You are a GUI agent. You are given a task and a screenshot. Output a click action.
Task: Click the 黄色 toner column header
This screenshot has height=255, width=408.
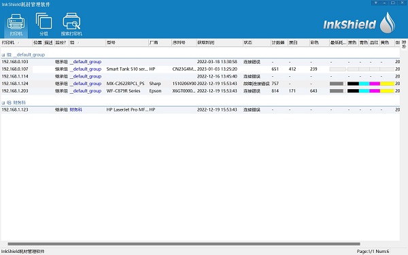click(387, 42)
